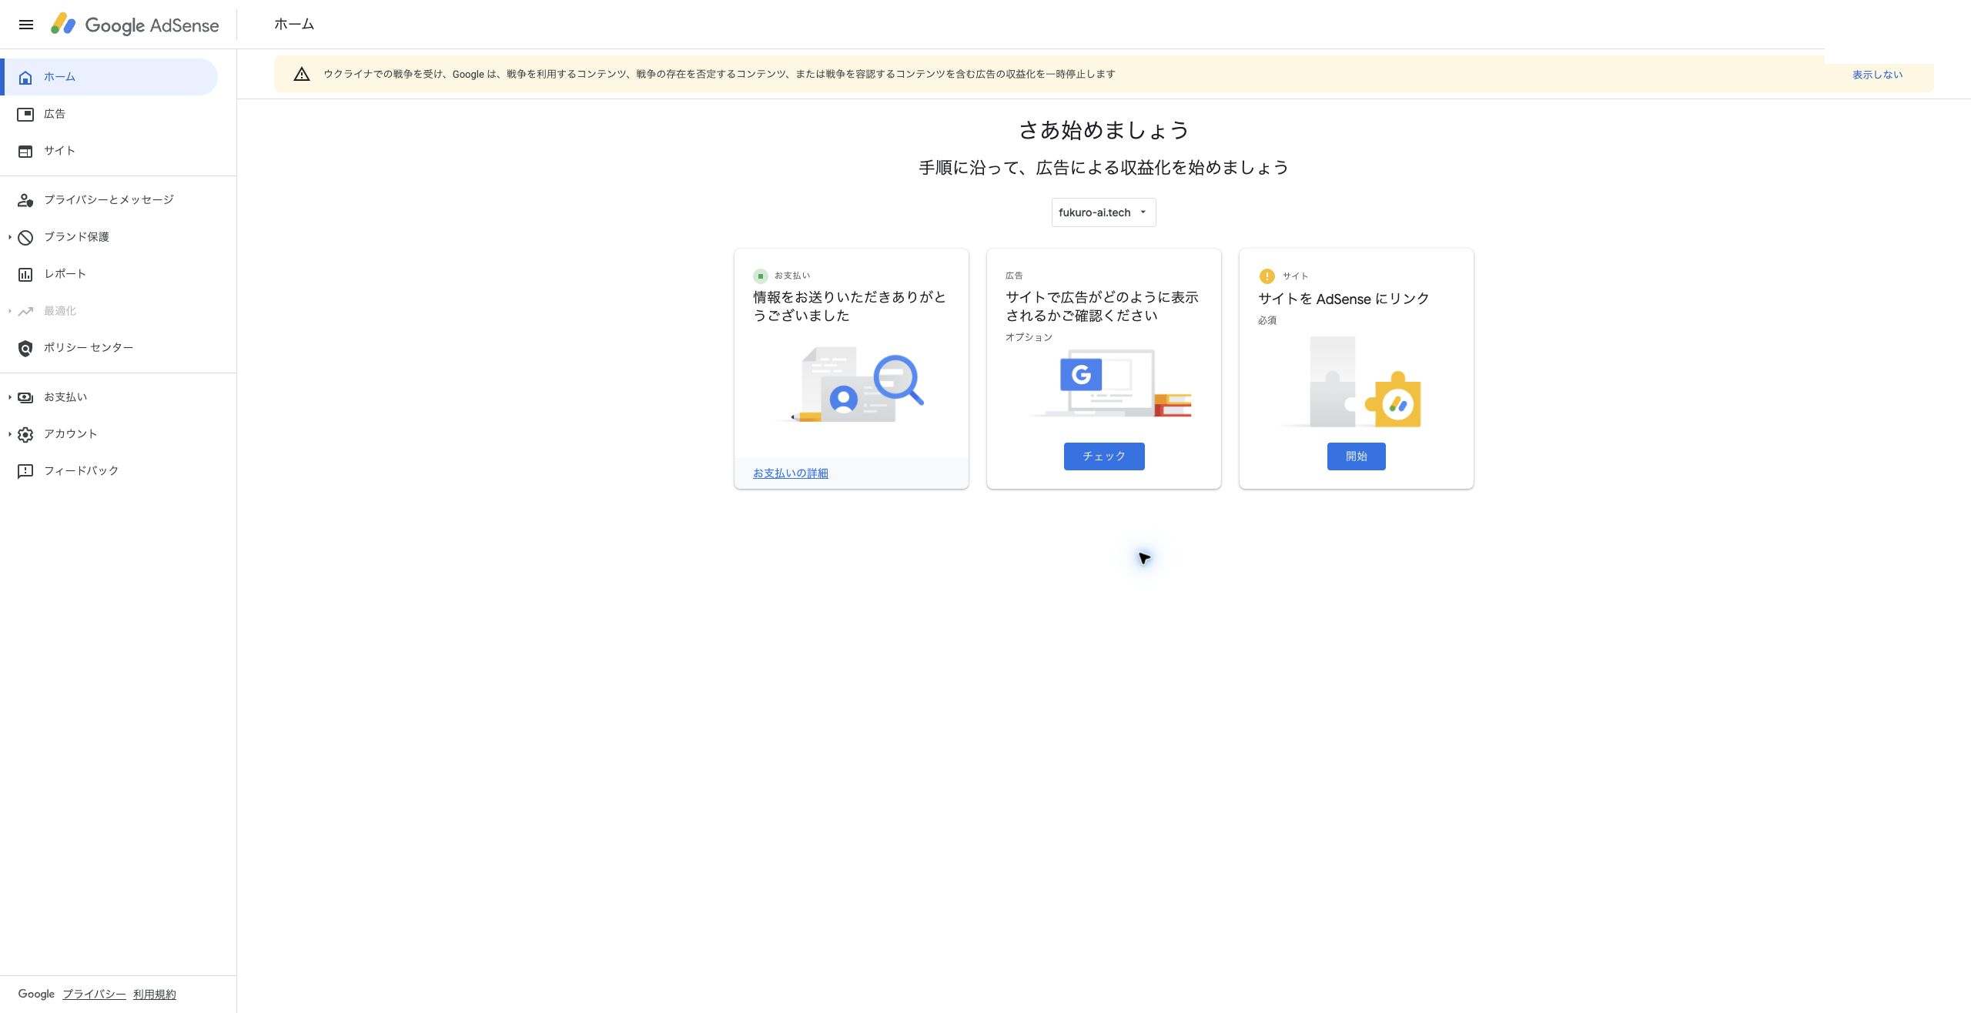
Task: Click the warning triangle icon in banner
Action: (302, 74)
